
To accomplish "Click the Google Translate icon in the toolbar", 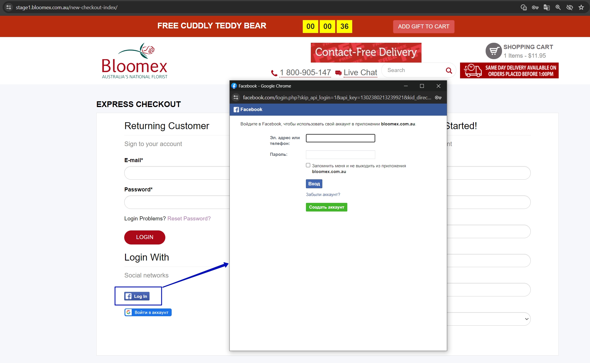I will click(x=547, y=7).
